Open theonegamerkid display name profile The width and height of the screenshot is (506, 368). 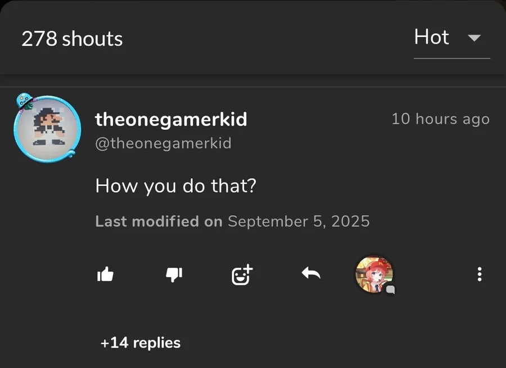171,120
